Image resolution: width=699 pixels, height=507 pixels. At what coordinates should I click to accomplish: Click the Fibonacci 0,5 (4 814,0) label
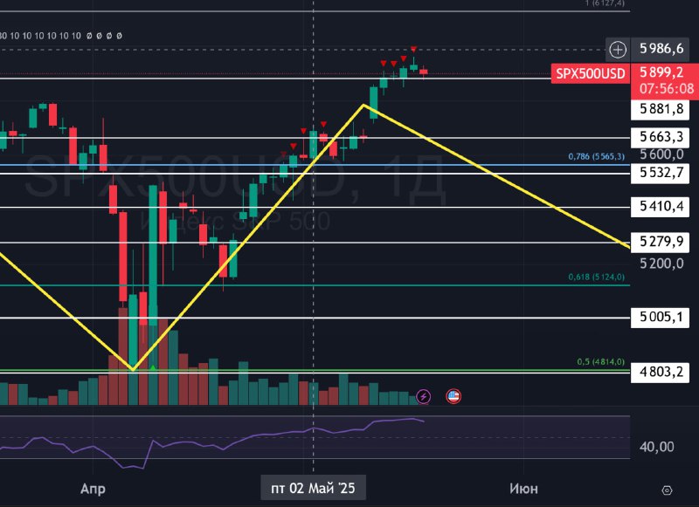pos(601,362)
